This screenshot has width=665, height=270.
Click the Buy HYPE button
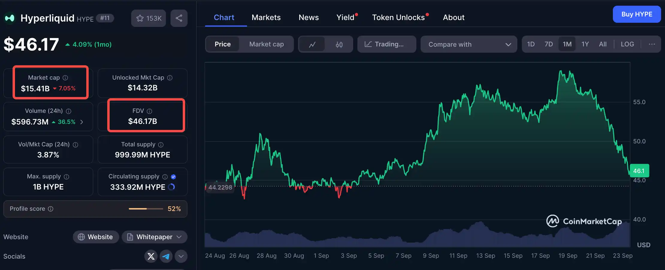[637, 14]
